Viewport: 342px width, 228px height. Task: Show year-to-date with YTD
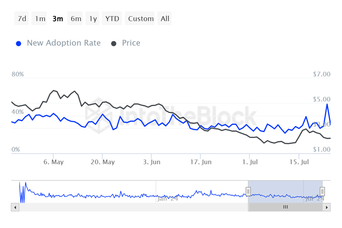point(112,18)
